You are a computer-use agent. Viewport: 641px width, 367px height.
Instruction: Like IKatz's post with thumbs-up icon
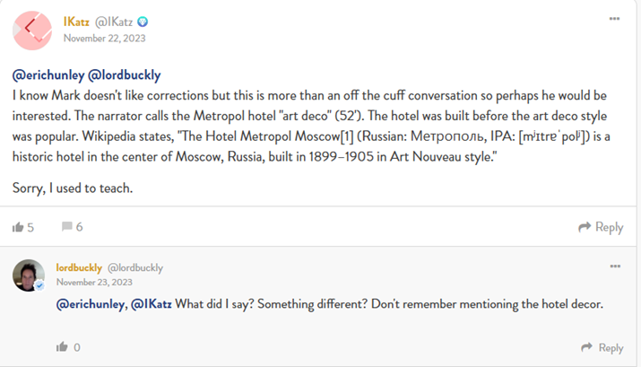pyautogui.click(x=18, y=228)
